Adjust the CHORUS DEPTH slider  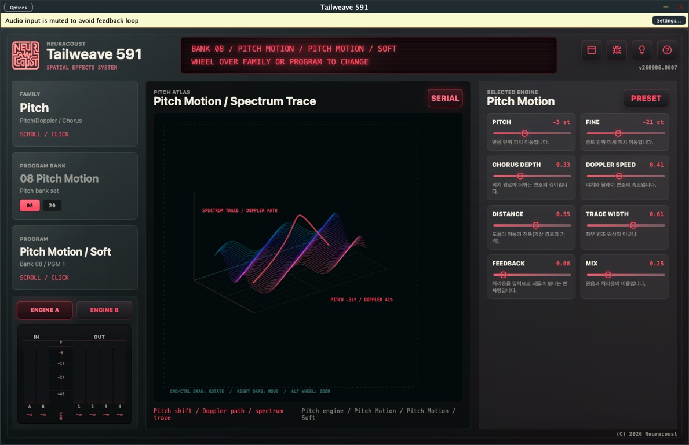point(532,176)
